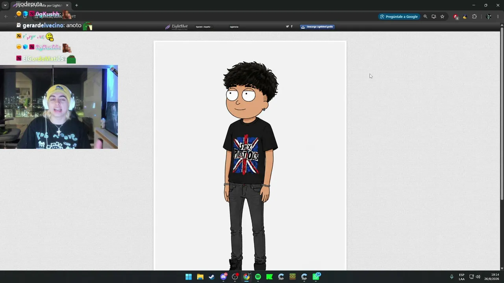Open the Lightshot Facebook link
This screenshot has width=504, height=283.
(292, 27)
